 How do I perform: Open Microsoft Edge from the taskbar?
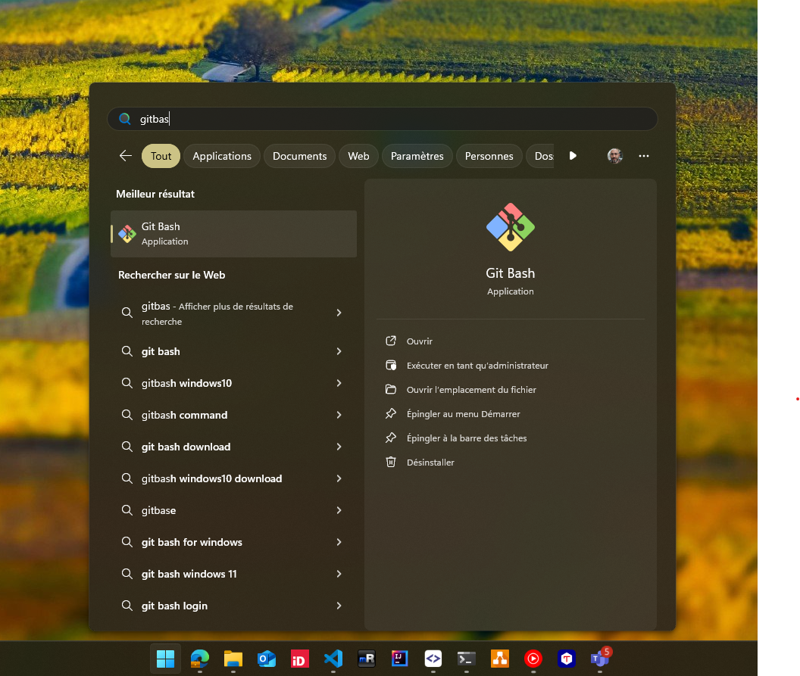pos(200,659)
